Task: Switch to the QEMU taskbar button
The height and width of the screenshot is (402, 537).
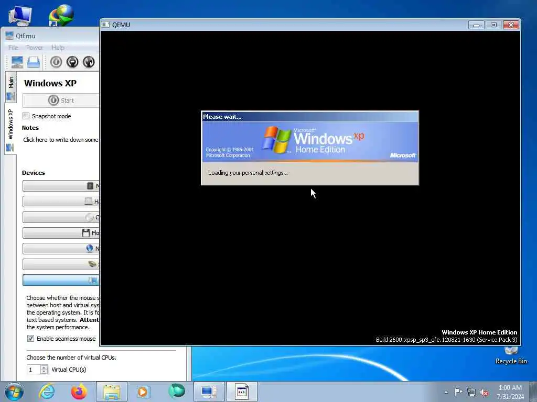Action: pos(241,392)
